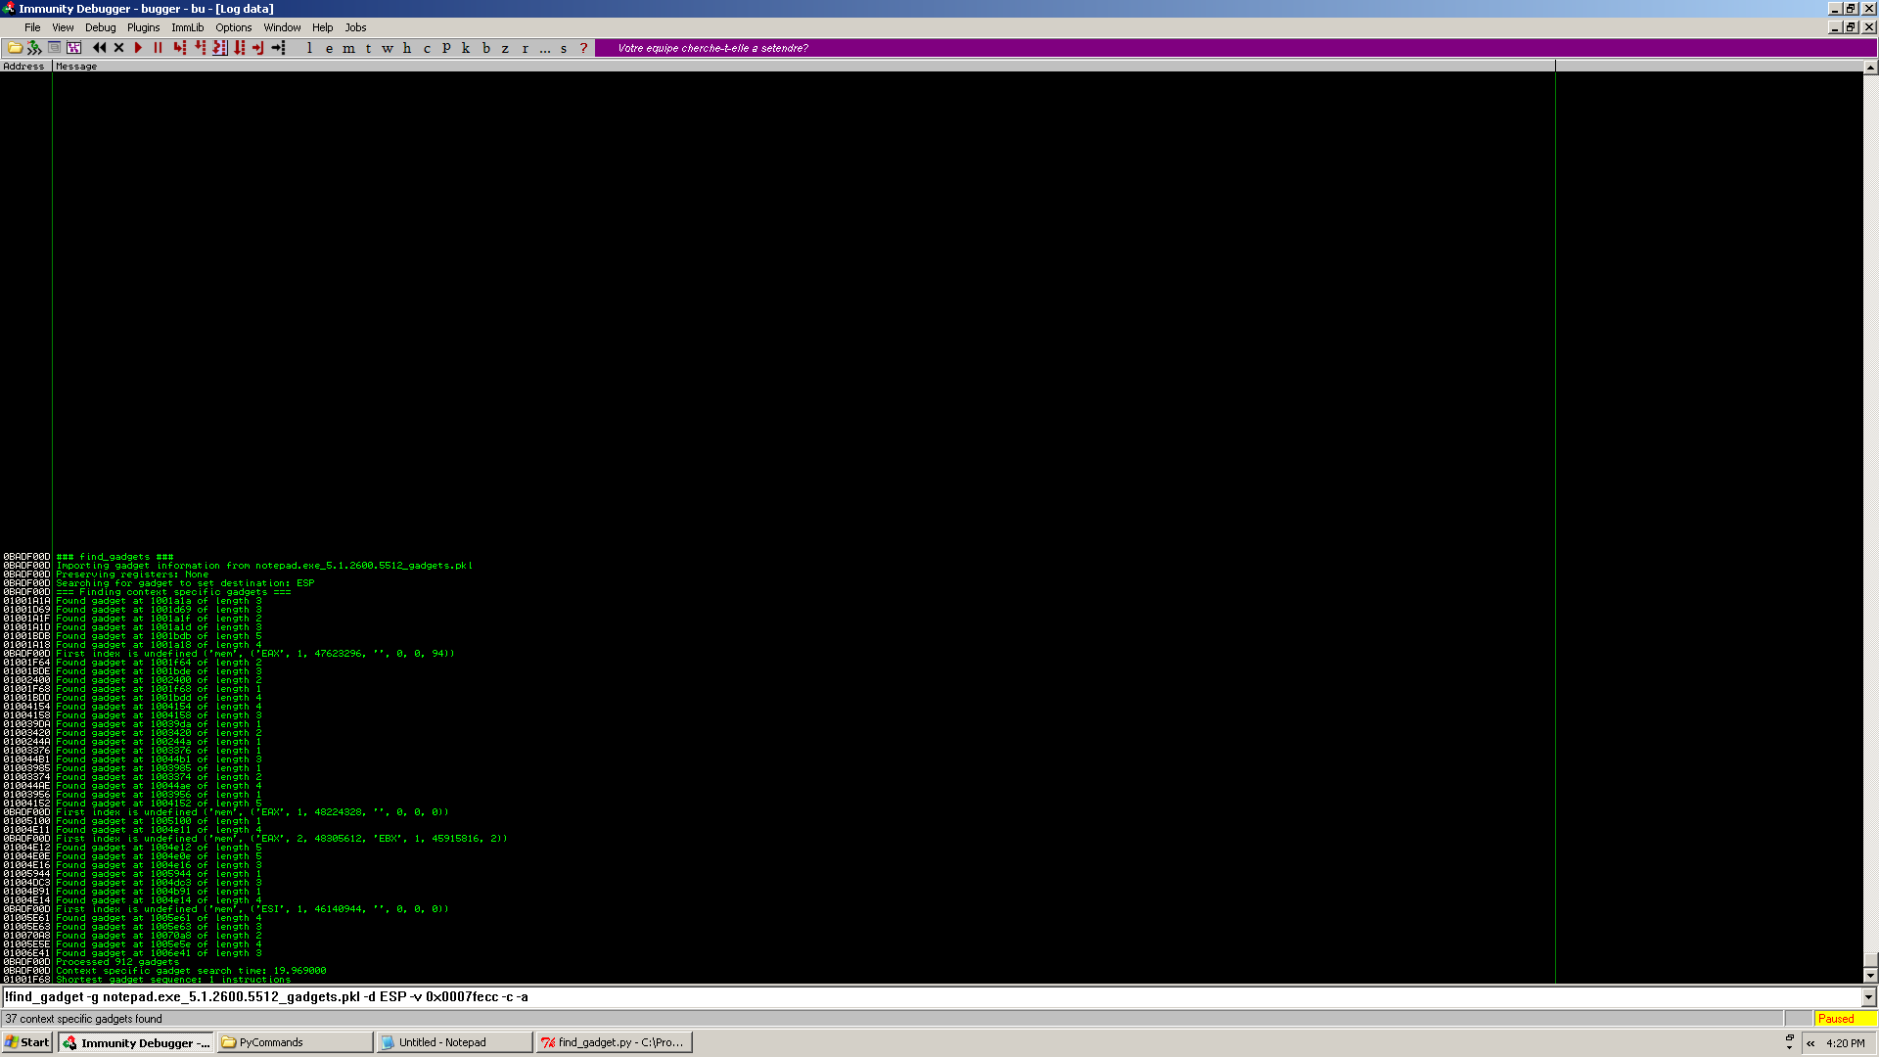
Task: Click the Restart program rewind icon
Action: (x=99, y=48)
